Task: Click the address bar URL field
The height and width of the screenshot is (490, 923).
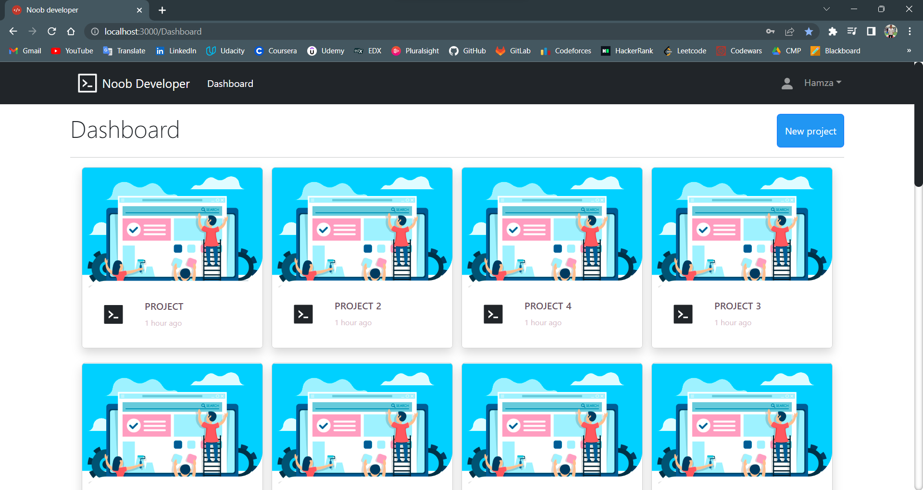Action: tap(423, 31)
